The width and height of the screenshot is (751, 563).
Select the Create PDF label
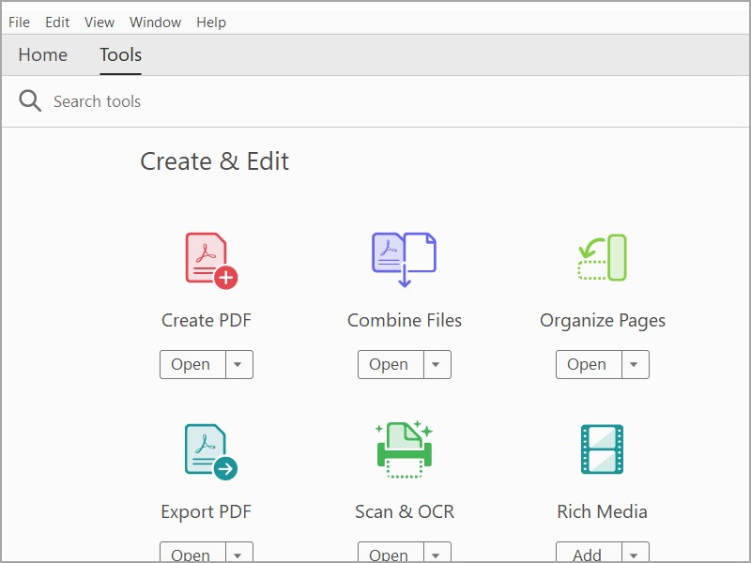coord(207,320)
